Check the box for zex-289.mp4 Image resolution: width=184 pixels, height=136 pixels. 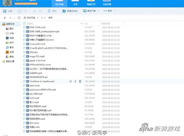24,94
